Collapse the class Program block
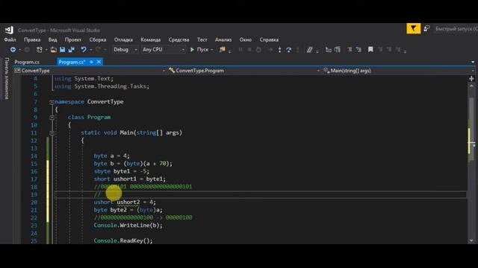478x268 pixels. pos(52,118)
